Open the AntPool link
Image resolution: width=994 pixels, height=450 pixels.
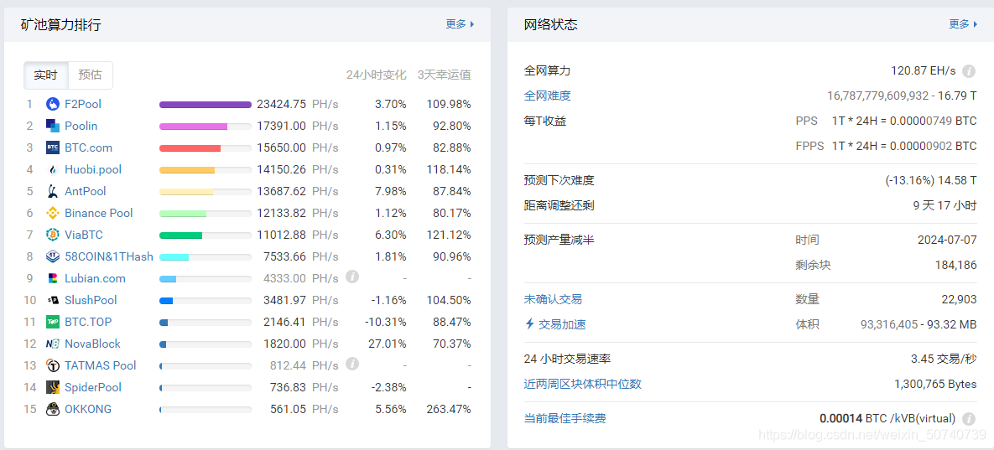86,191
